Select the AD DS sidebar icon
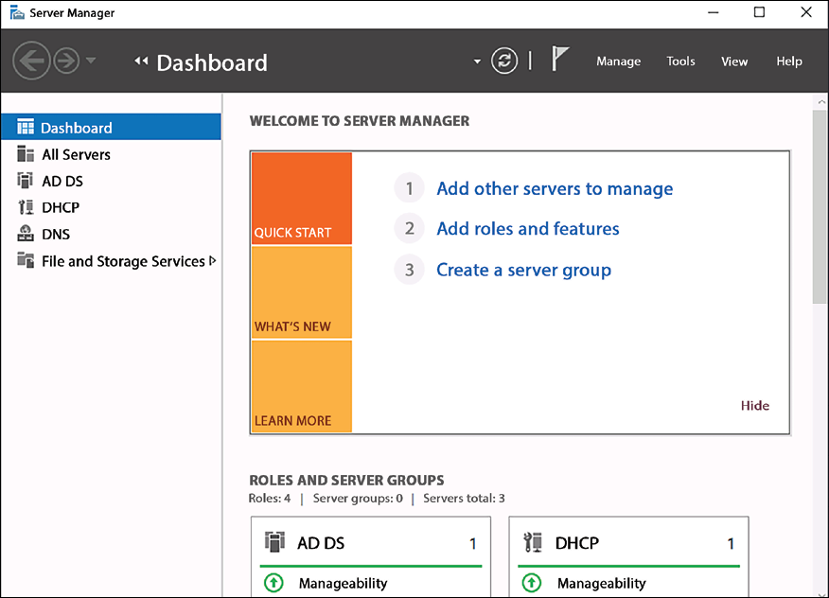Screen dimensions: 829x598 click(26, 181)
